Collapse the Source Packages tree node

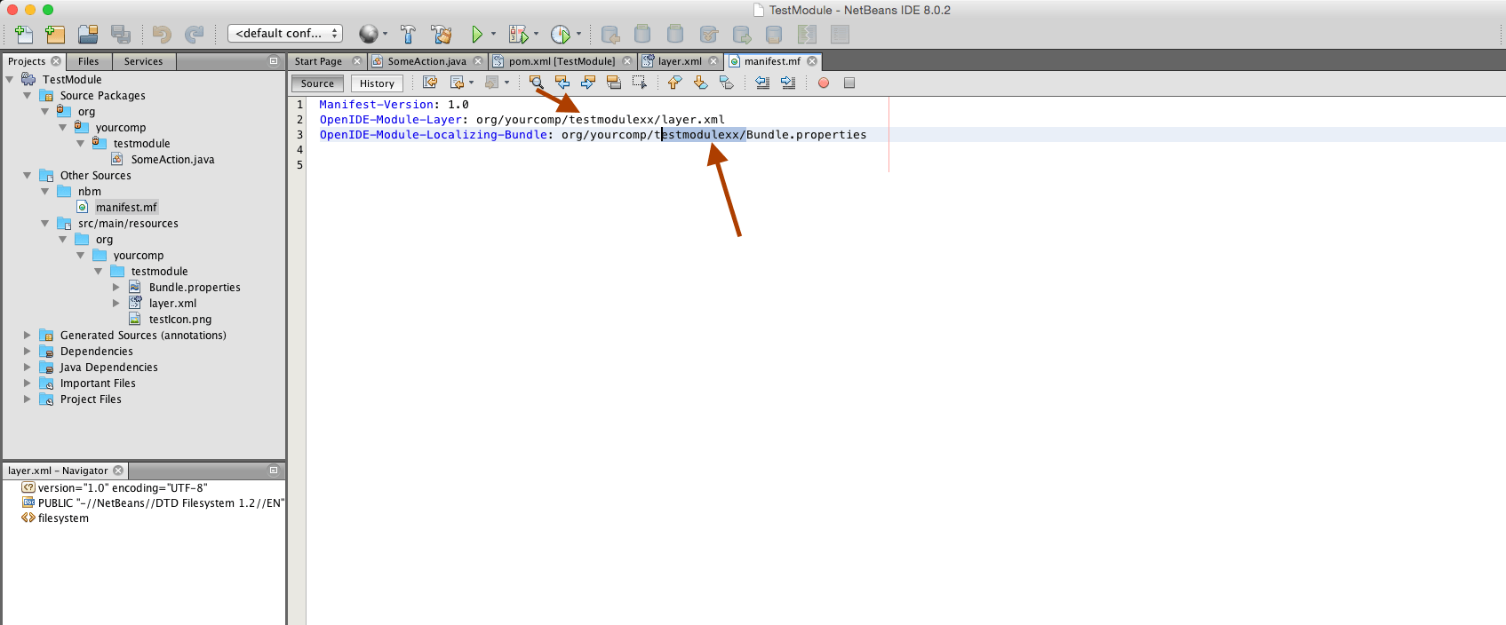(28, 96)
